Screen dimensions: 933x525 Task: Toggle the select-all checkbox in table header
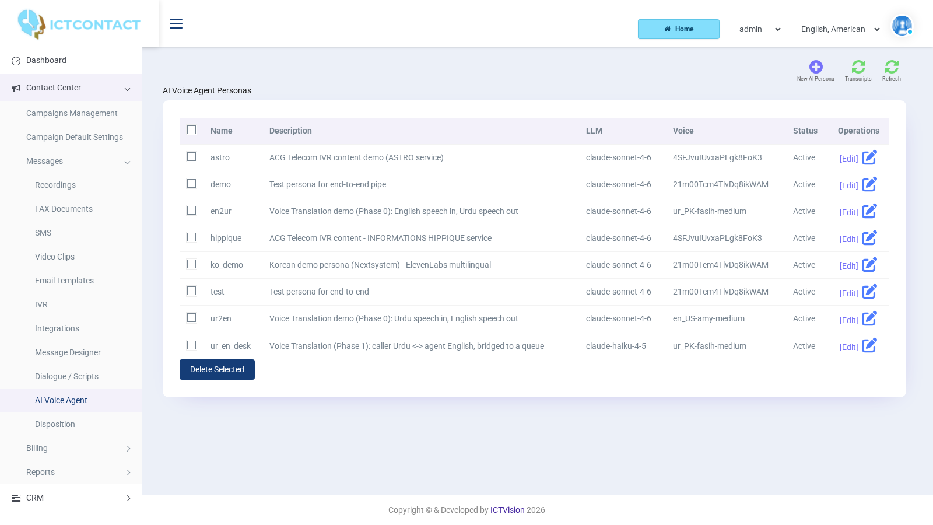191,130
